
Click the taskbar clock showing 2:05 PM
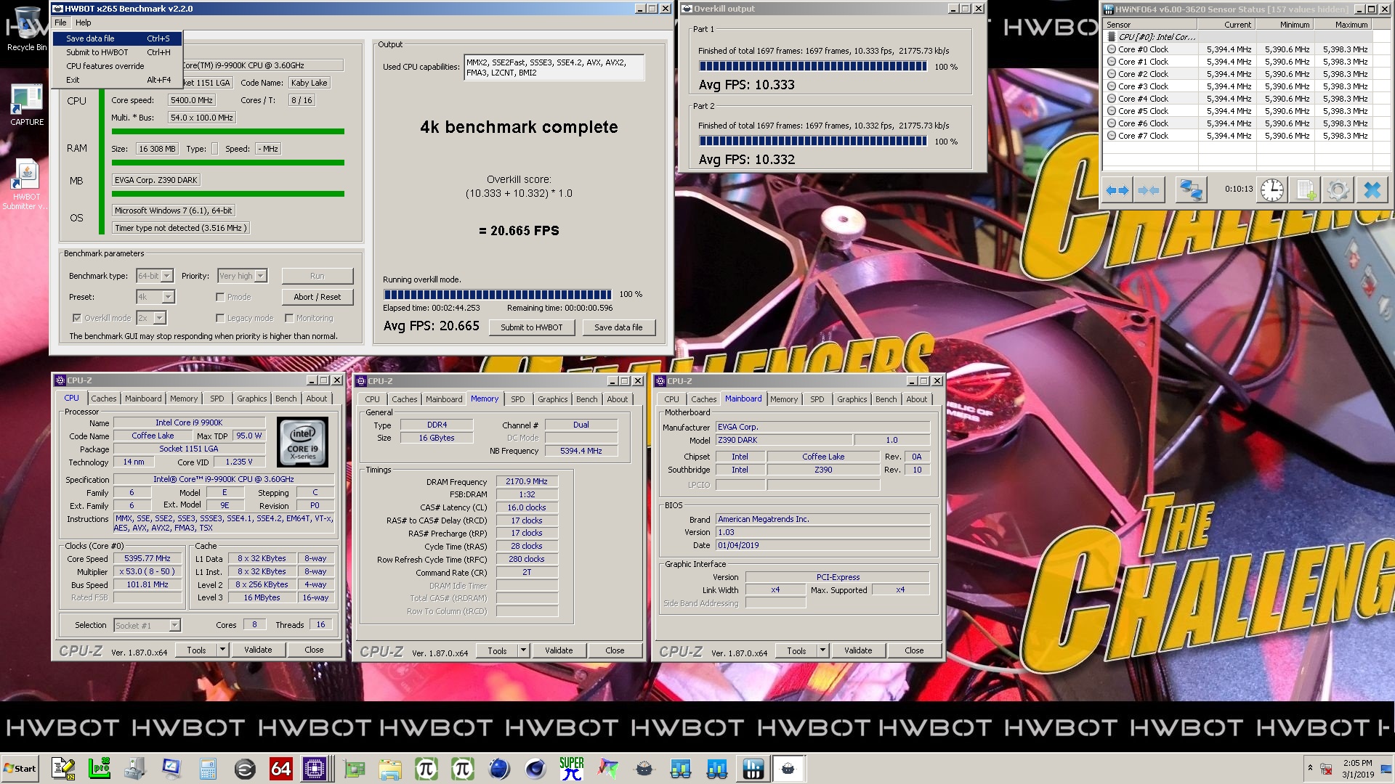pos(1357,769)
